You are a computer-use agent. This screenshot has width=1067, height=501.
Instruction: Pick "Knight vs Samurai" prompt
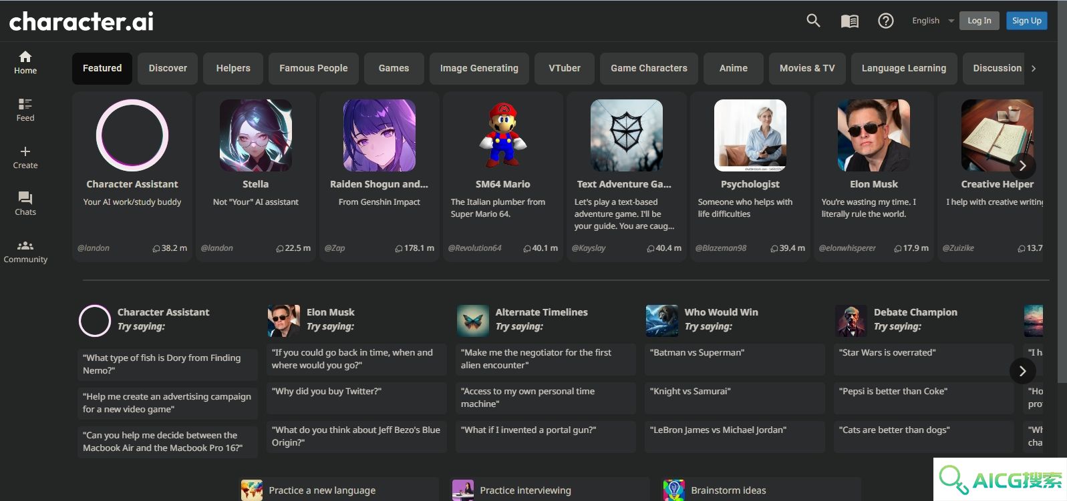736,398
